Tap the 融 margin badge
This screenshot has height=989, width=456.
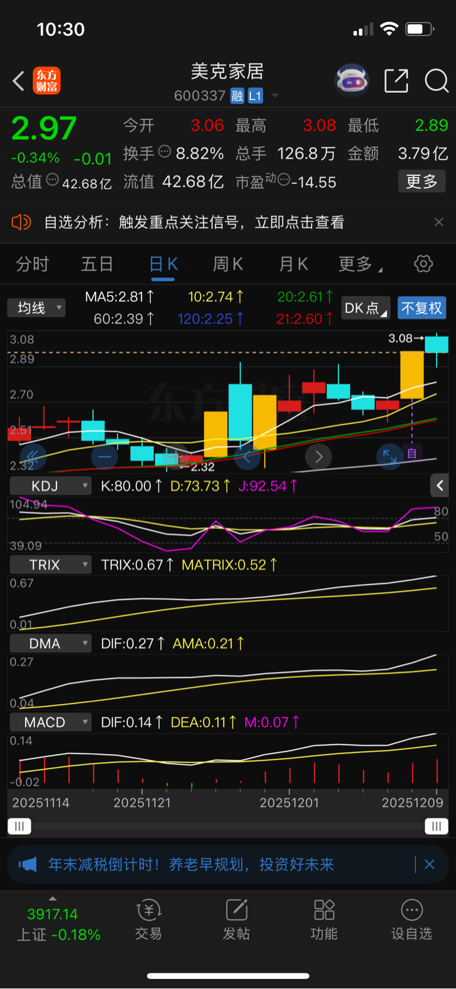(237, 96)
